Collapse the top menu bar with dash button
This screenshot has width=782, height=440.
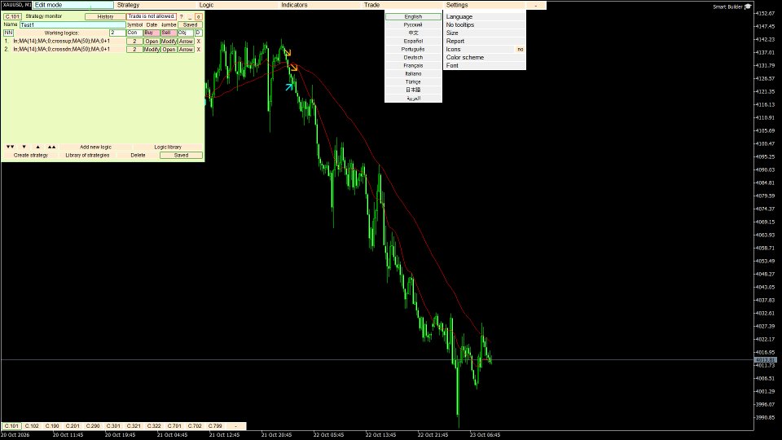point(536,5)
